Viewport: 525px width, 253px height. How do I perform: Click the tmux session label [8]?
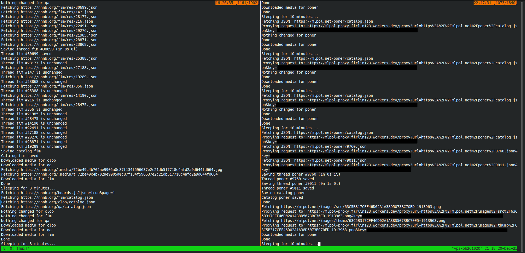(4, 248)
